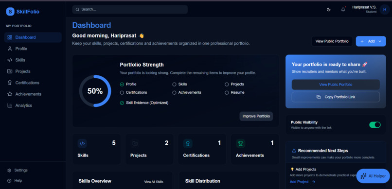Click Improve Portfolio button
The image size is (392, 189).
256,116
